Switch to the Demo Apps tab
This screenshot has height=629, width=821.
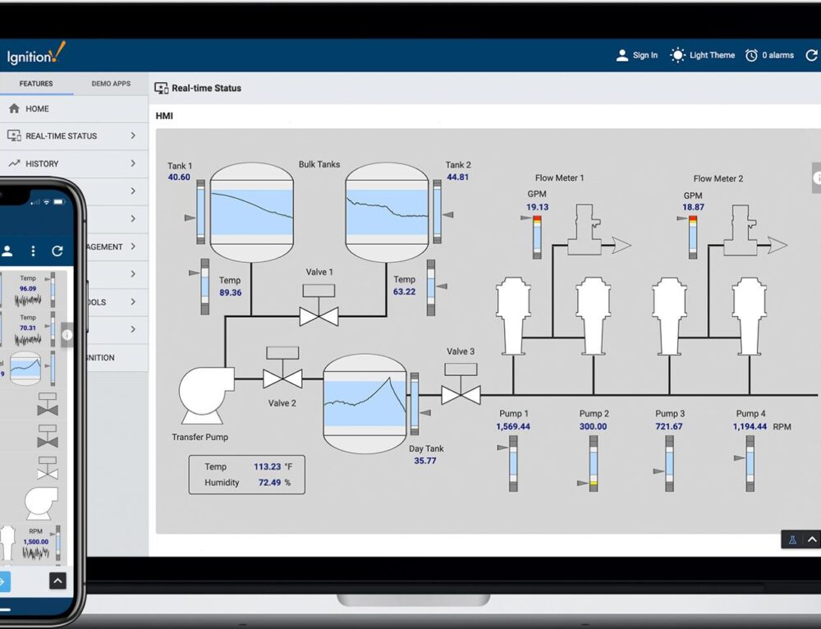pyautogui.click(x=111, y=83)
